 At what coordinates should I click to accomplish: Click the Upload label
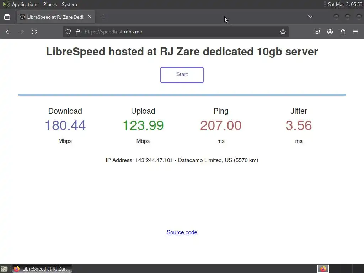pyautogui.click(x=143, y=111)
